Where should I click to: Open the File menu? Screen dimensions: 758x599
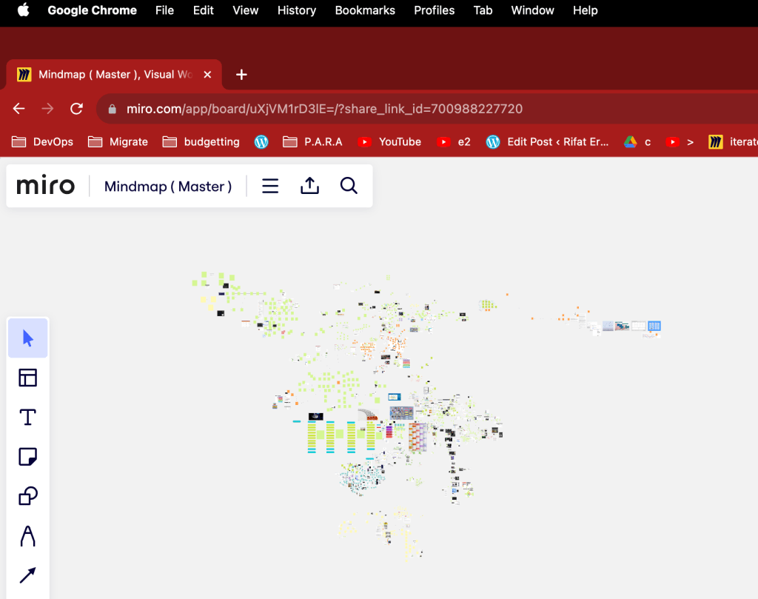164,10
